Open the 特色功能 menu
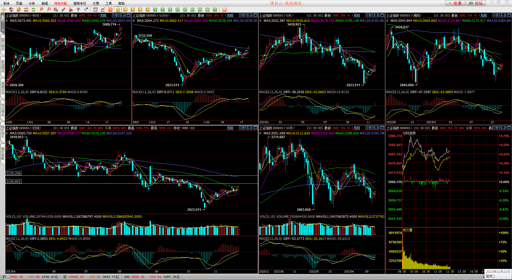The height and width of the screenshot is (280, 512). pos(61,3)
